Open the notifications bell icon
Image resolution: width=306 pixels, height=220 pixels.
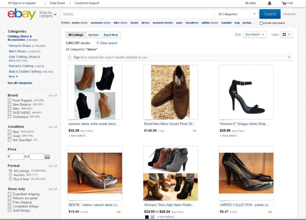tap(269, 3)
